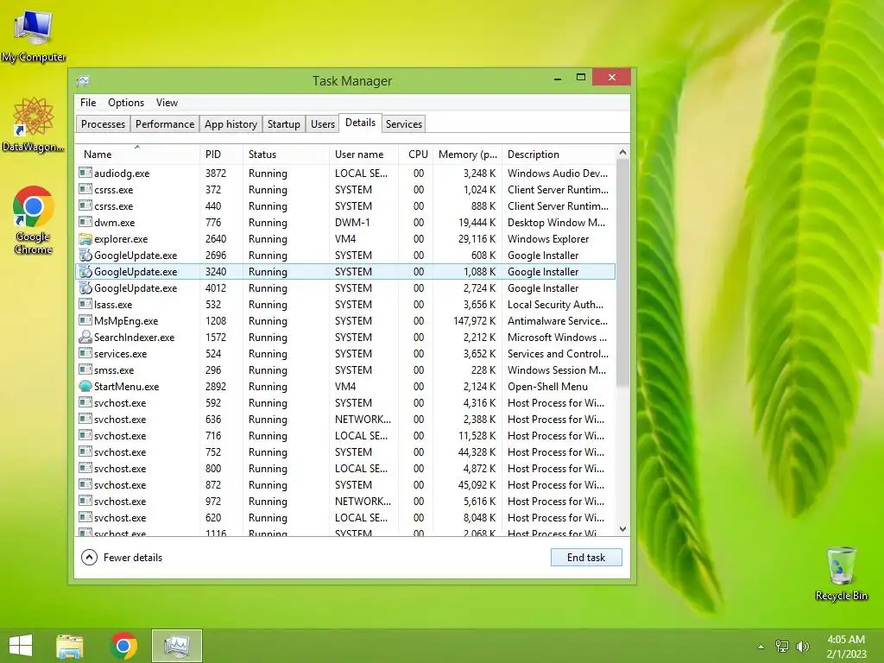
Task: Open the volume speaker tray icon
Action: point(802,647)
